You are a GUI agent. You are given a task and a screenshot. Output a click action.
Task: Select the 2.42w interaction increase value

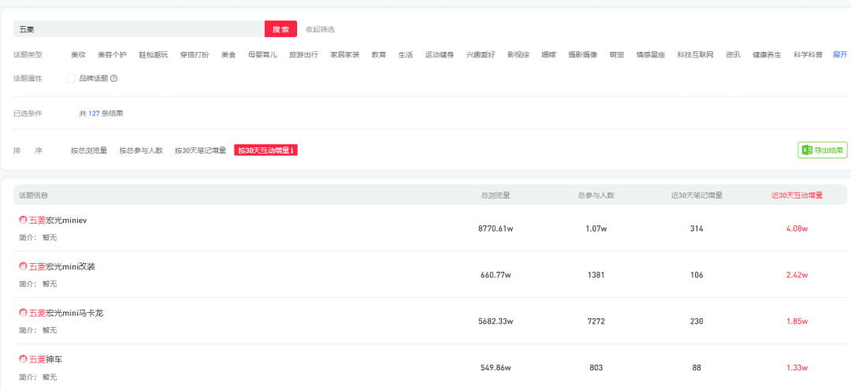(x=797, y=275)
